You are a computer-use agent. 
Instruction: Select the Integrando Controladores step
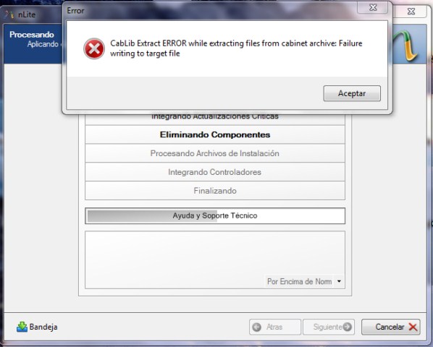point(215,172)
